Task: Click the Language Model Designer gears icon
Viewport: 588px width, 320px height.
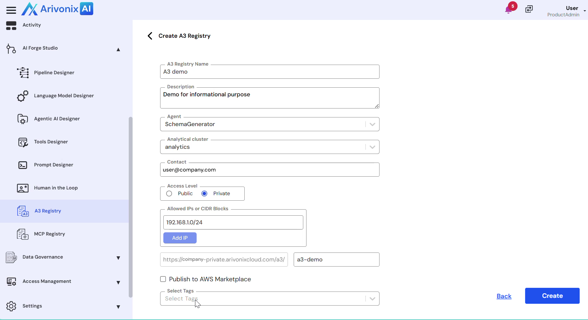Action: pos(23,96)
